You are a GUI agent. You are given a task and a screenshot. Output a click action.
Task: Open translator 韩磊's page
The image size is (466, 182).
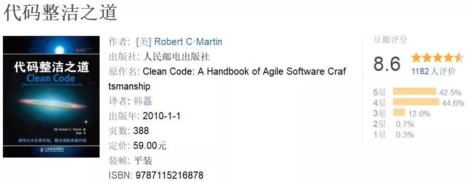143,101
